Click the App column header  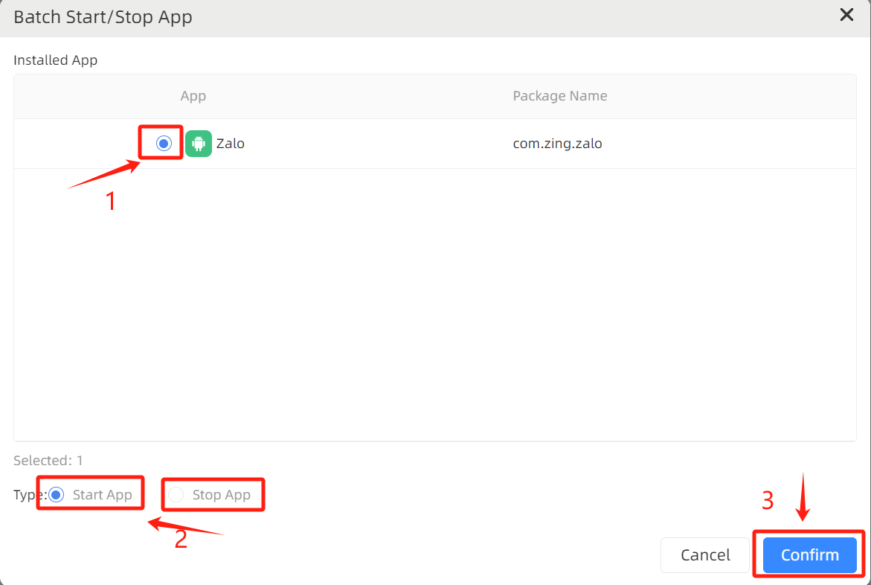tap(193, 96)
